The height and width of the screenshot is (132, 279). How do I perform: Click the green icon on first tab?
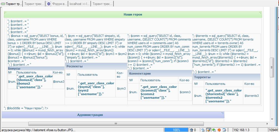point(3,4)
